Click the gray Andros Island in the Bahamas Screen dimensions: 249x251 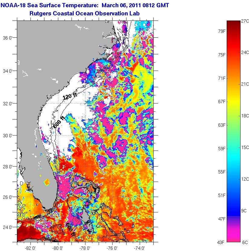(x=86, y=216)
